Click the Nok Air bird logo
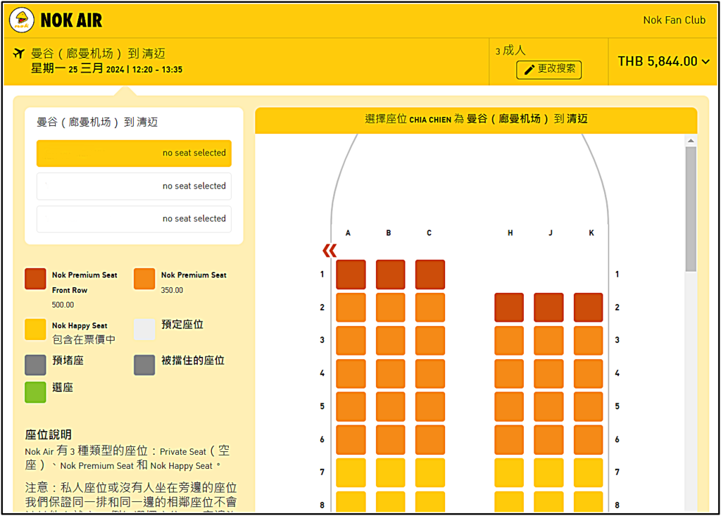 (22, 20)
